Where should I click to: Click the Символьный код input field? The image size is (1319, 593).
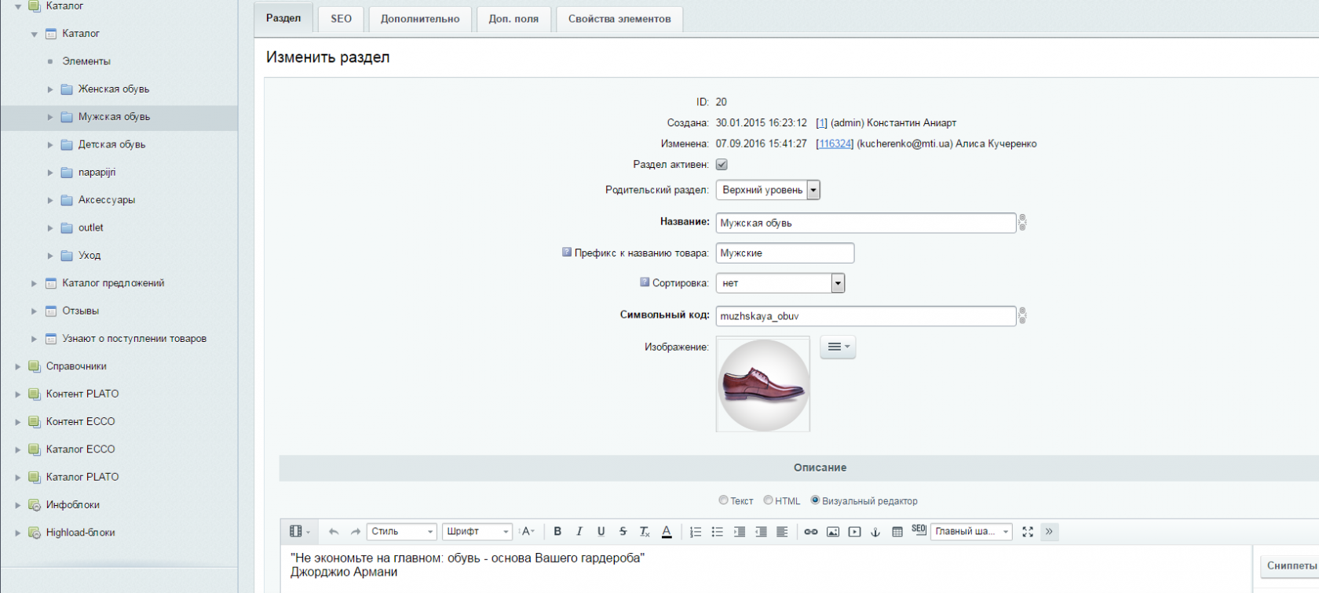coord(866,316)
